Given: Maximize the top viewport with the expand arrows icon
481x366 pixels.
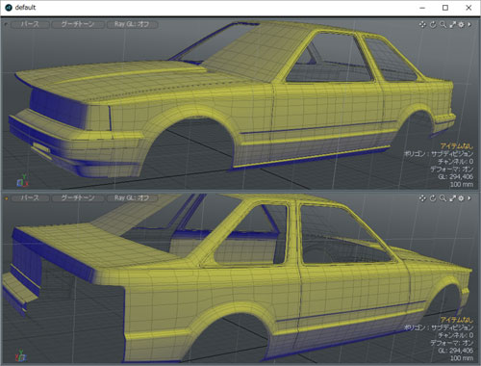Looking at the screenshot, I should tap(452, 24).
